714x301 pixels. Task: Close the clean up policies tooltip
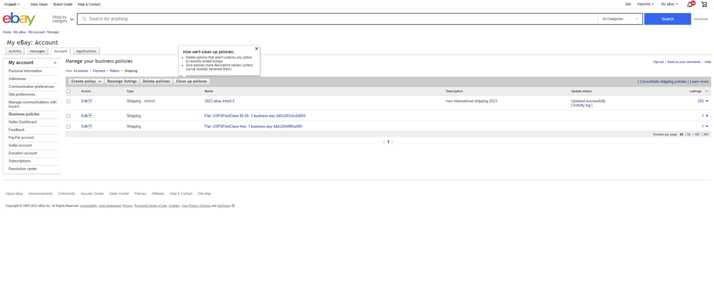256,49
